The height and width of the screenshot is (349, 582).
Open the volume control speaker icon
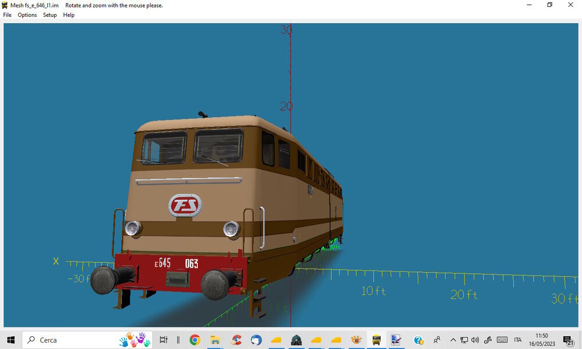click(x=475, y=340)
